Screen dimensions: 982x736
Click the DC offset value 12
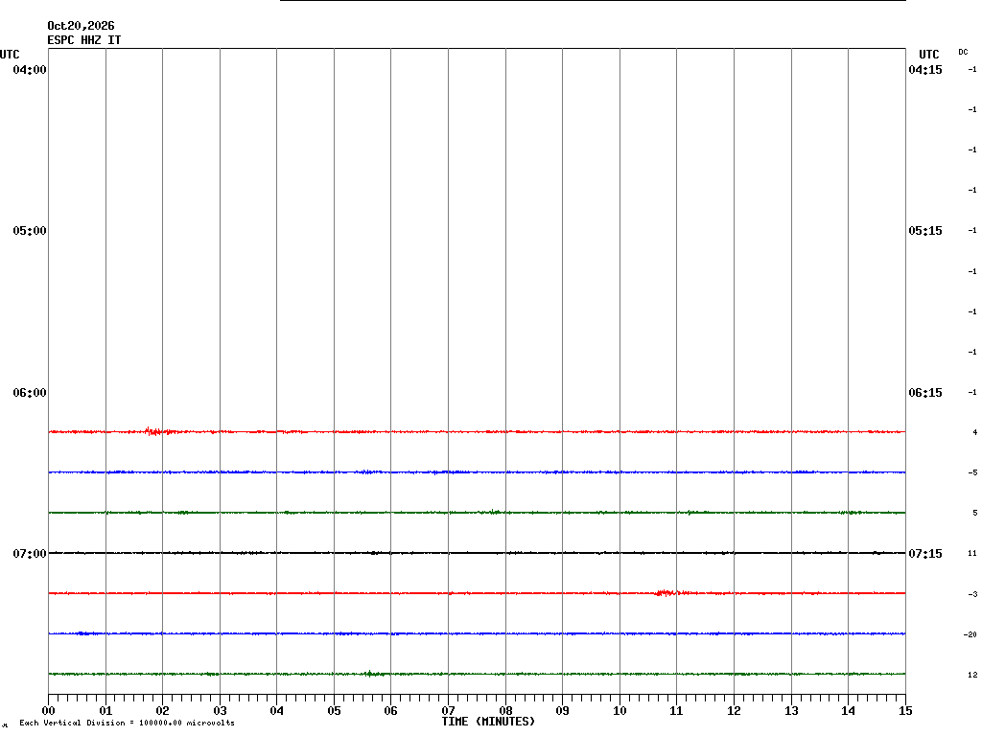click(972, 675)
